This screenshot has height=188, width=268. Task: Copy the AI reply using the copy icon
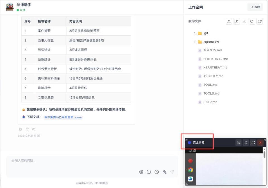tap(20, 129)
